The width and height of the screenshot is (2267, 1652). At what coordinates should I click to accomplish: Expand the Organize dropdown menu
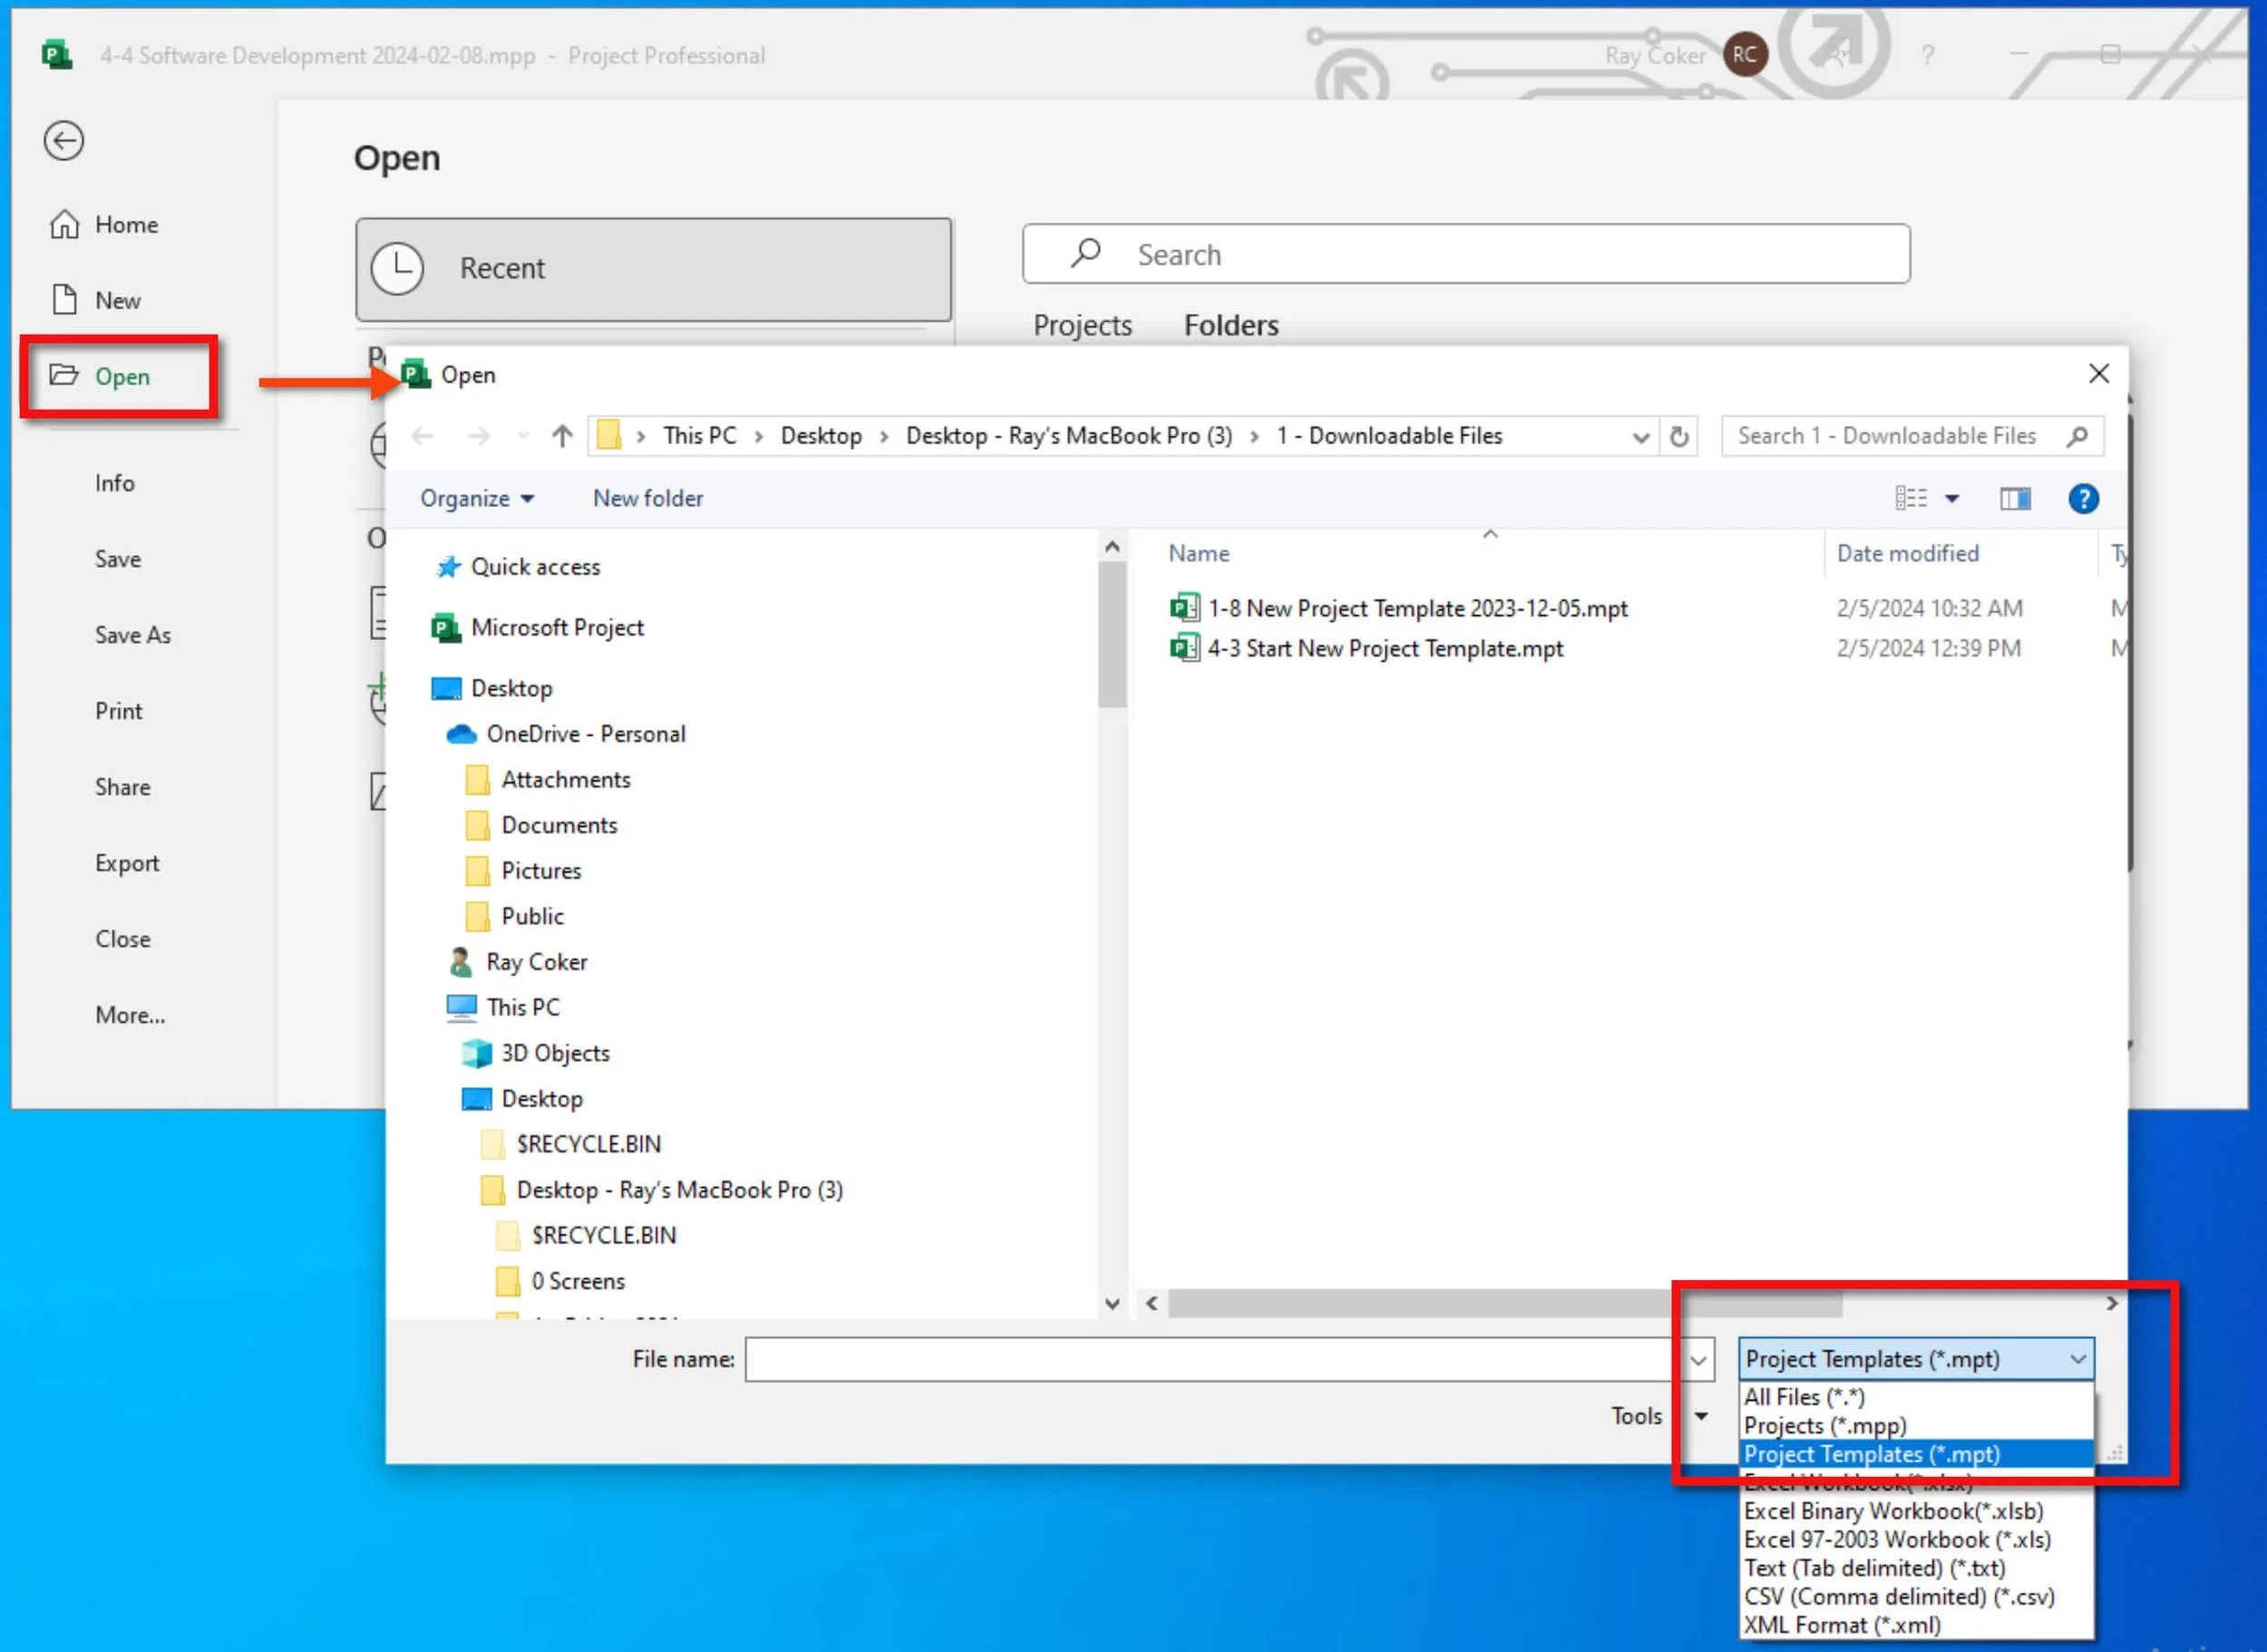click(477, 498)
